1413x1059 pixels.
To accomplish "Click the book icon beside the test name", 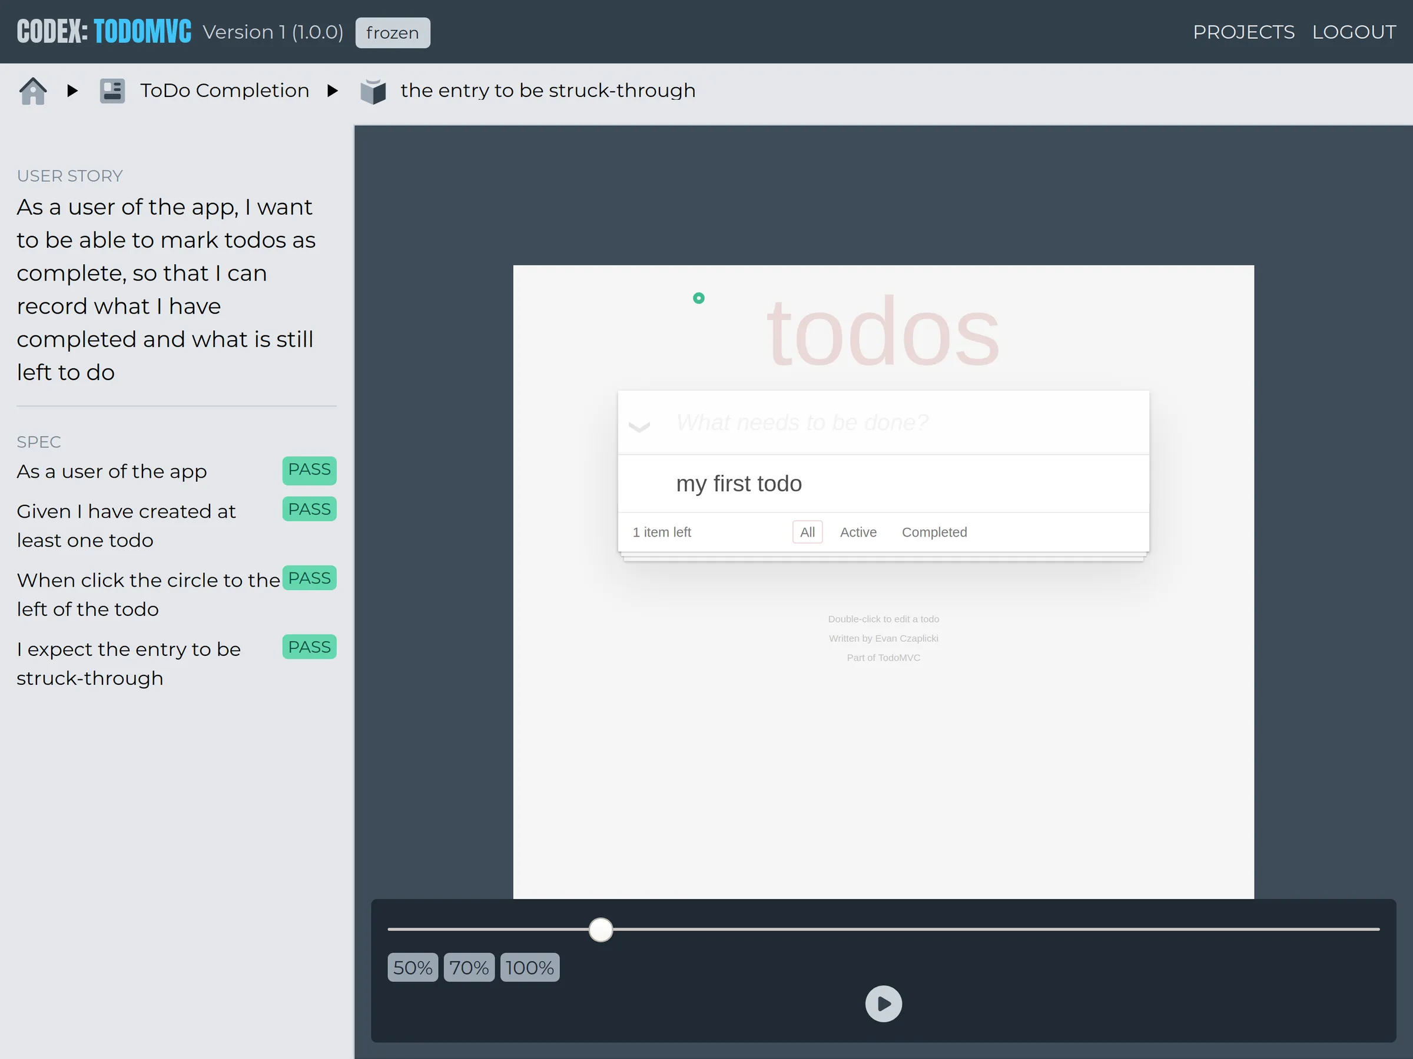I will 374,91.
